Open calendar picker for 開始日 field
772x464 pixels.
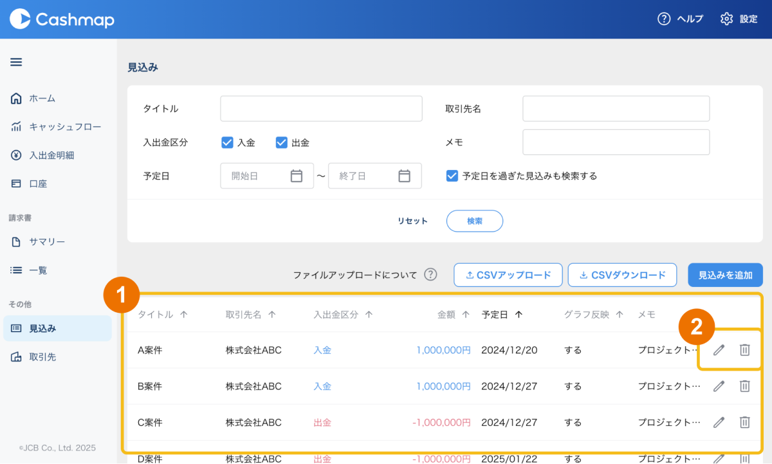[x=297, y=176]
